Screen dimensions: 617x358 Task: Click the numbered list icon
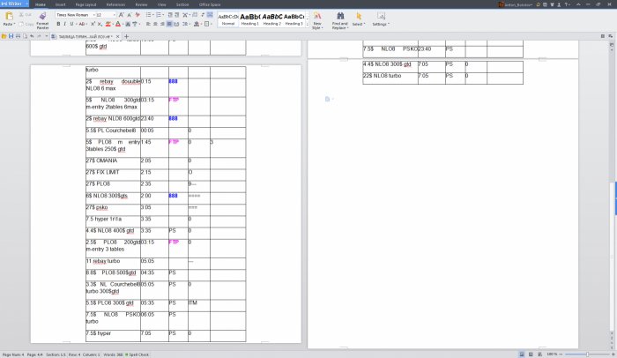click(x=159, y=15)
